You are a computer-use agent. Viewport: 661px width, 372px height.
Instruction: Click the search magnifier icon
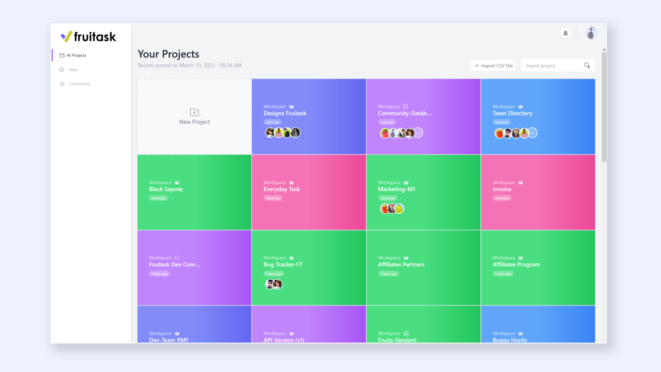coord(587,65)
